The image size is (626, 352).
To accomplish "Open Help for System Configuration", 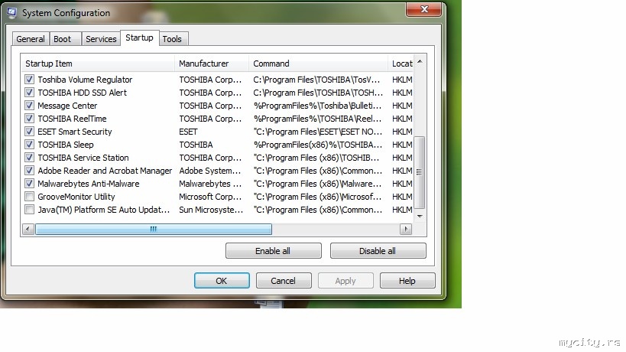I will point(407,281).
